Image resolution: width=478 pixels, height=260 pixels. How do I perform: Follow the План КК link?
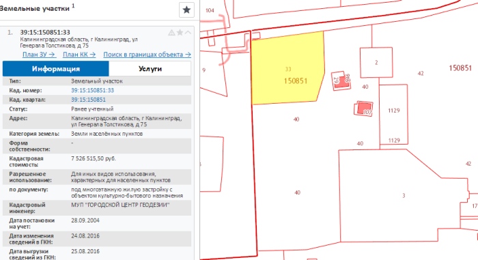[x=79, y=55]
